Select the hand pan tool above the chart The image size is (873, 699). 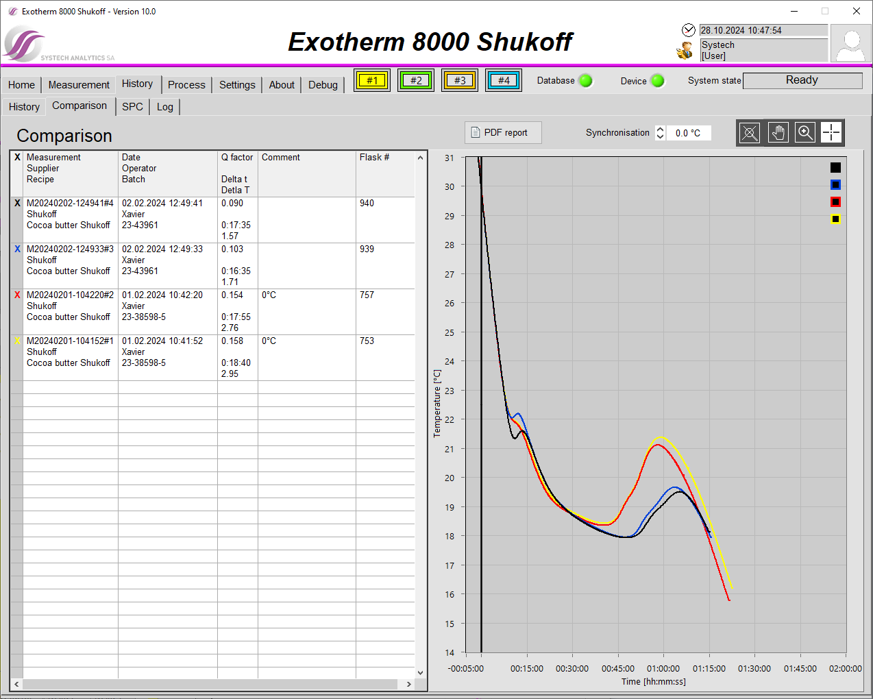[x=778, y=133]
